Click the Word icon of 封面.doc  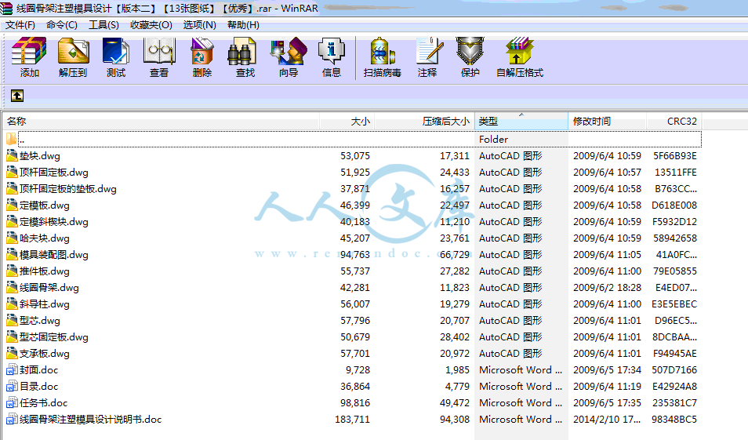12,370
